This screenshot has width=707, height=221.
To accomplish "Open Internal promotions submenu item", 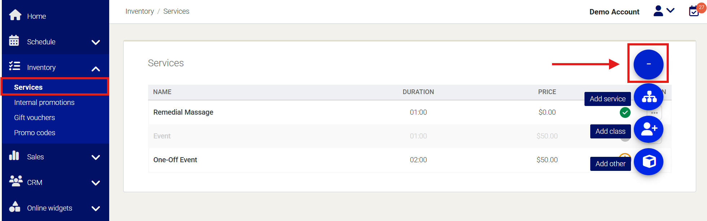I will coord(44,102).
